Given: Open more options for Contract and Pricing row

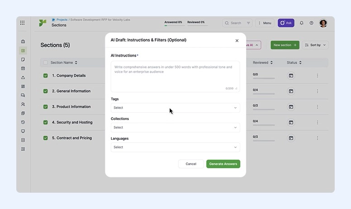Looking at the screenshot, I should (x=318, y=138).
